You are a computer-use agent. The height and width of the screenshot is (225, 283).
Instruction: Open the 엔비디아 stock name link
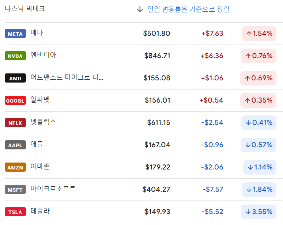[x=43, y=55]
